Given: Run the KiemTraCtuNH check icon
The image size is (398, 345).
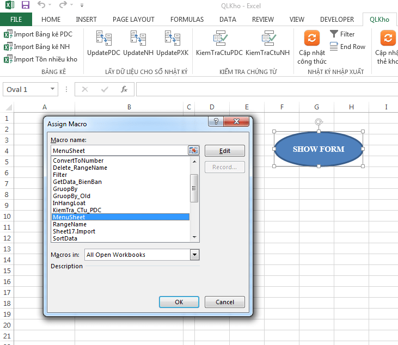Looking at the screenshot, I should [x=267, y=39].
